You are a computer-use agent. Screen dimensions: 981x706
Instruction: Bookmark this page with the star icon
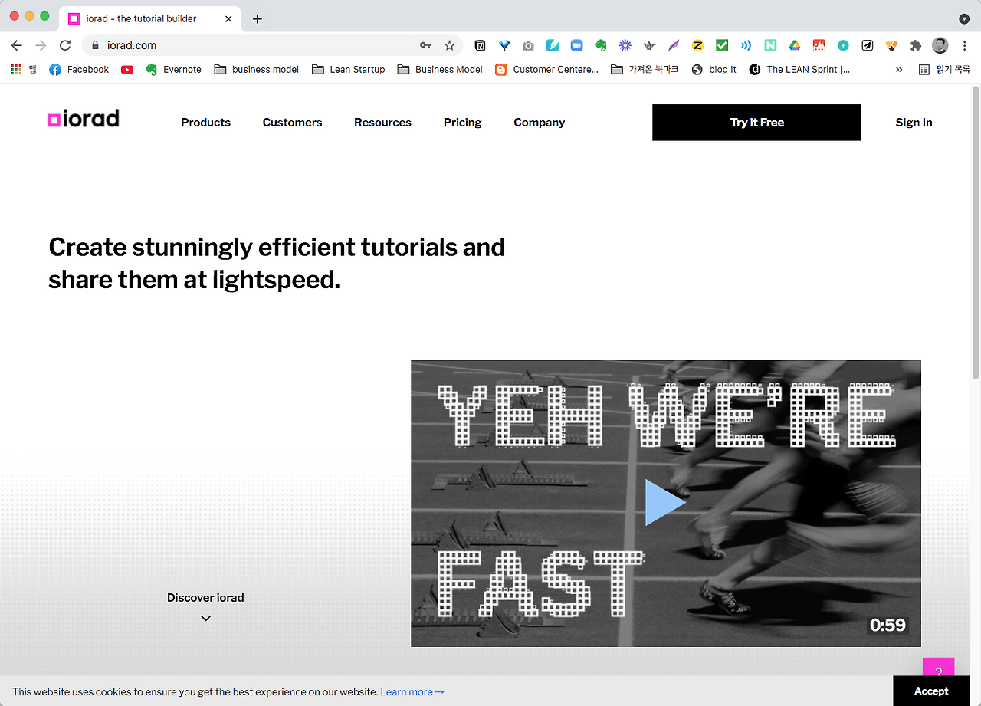(x=450, y=46)
